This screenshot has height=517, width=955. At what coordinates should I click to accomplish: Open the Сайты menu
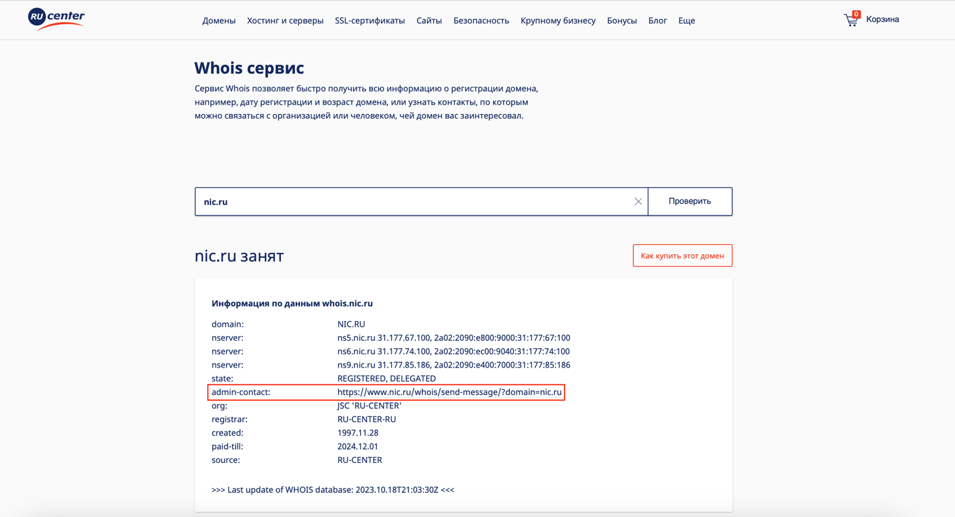pos(429,21)
